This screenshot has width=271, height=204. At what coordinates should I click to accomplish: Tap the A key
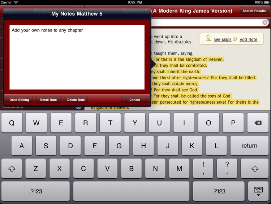click(x=22, y=146)
